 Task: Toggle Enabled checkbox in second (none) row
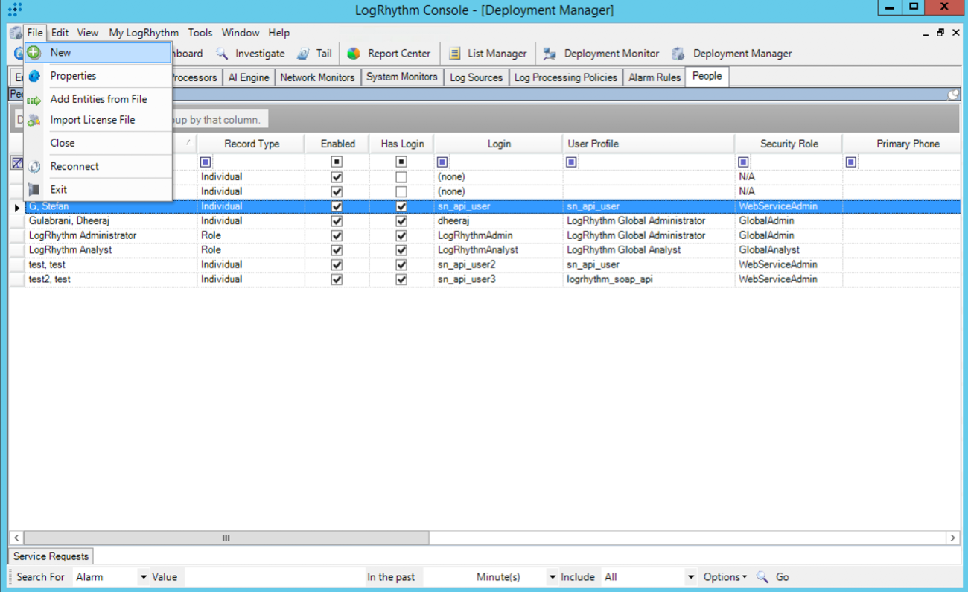pyautogui.click(x=337, y=191)
